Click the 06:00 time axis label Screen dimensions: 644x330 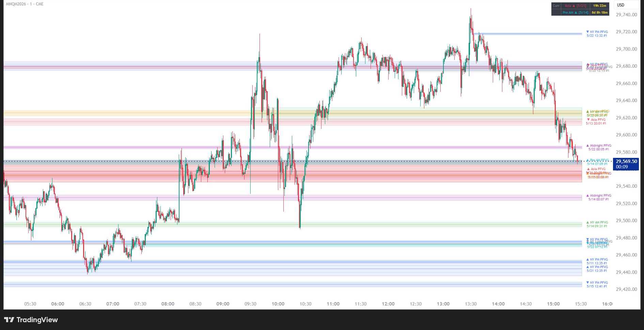point(58,304)
